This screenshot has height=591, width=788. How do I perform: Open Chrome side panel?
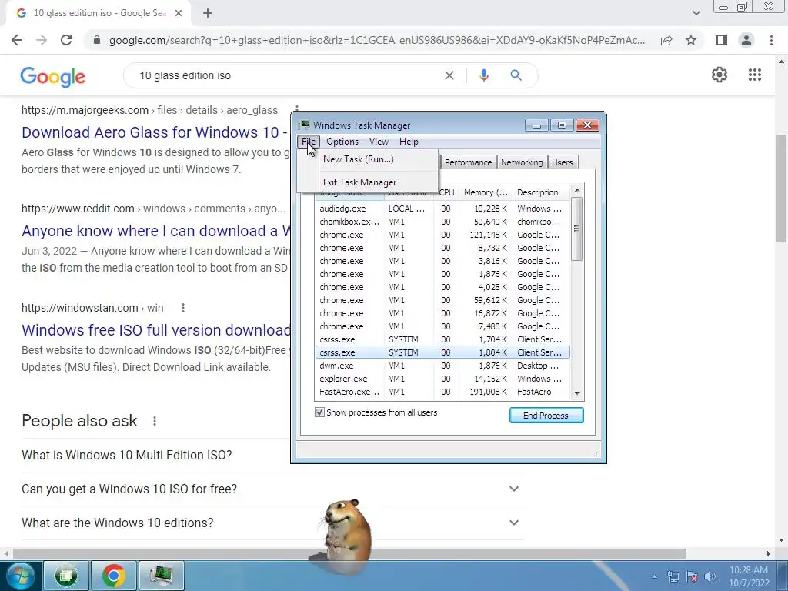722,40
